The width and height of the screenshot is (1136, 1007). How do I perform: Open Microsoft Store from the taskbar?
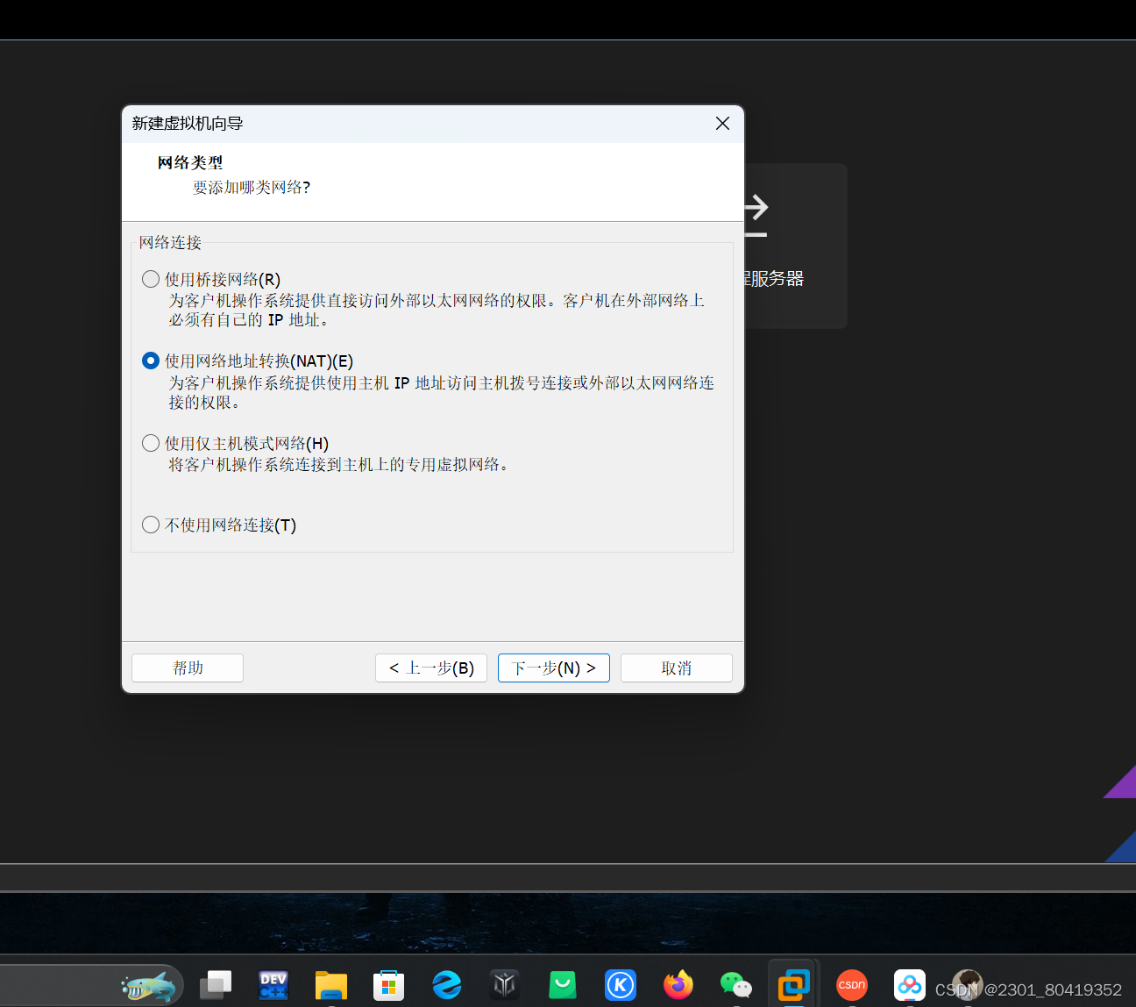click(388, 985)
